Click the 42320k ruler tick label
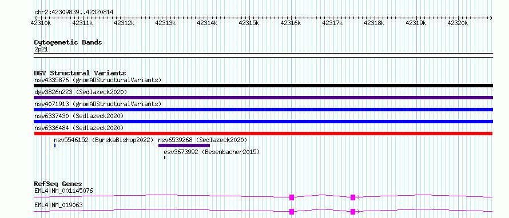Viewport: 509px width, 218px height. [x=458, y=23]
